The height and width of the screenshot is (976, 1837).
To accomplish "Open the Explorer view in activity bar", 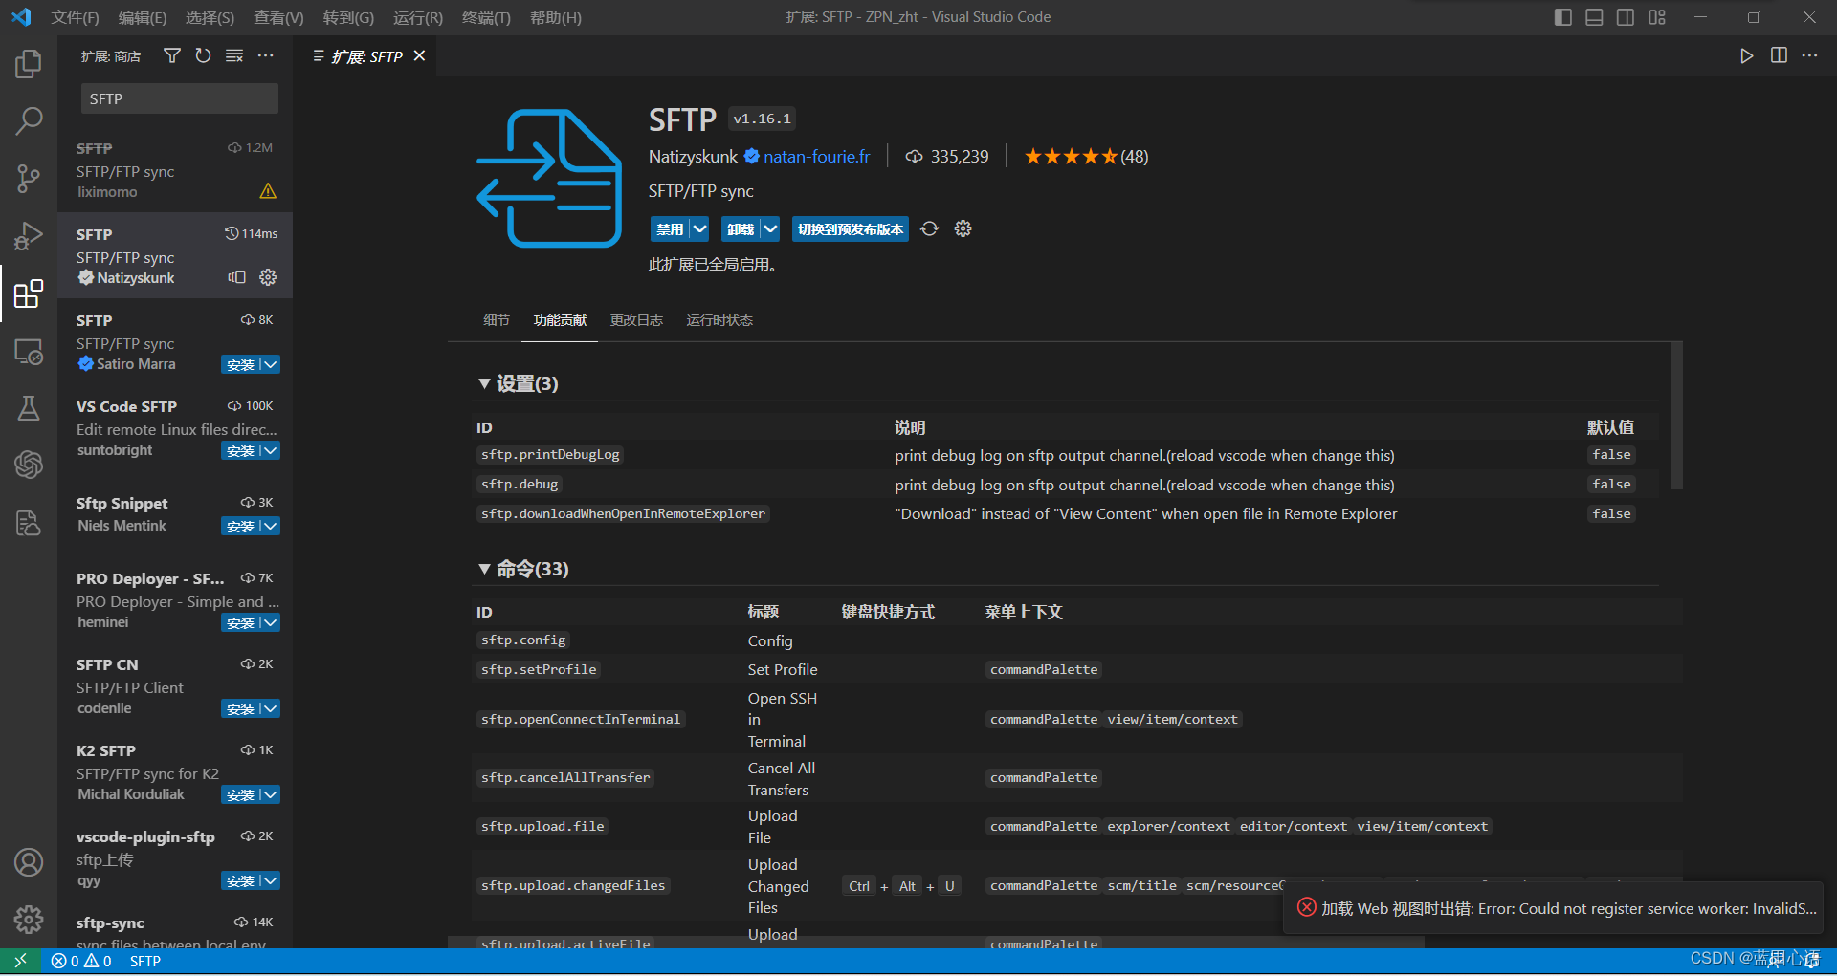I will pyautogui.click(x=29, y=64).
